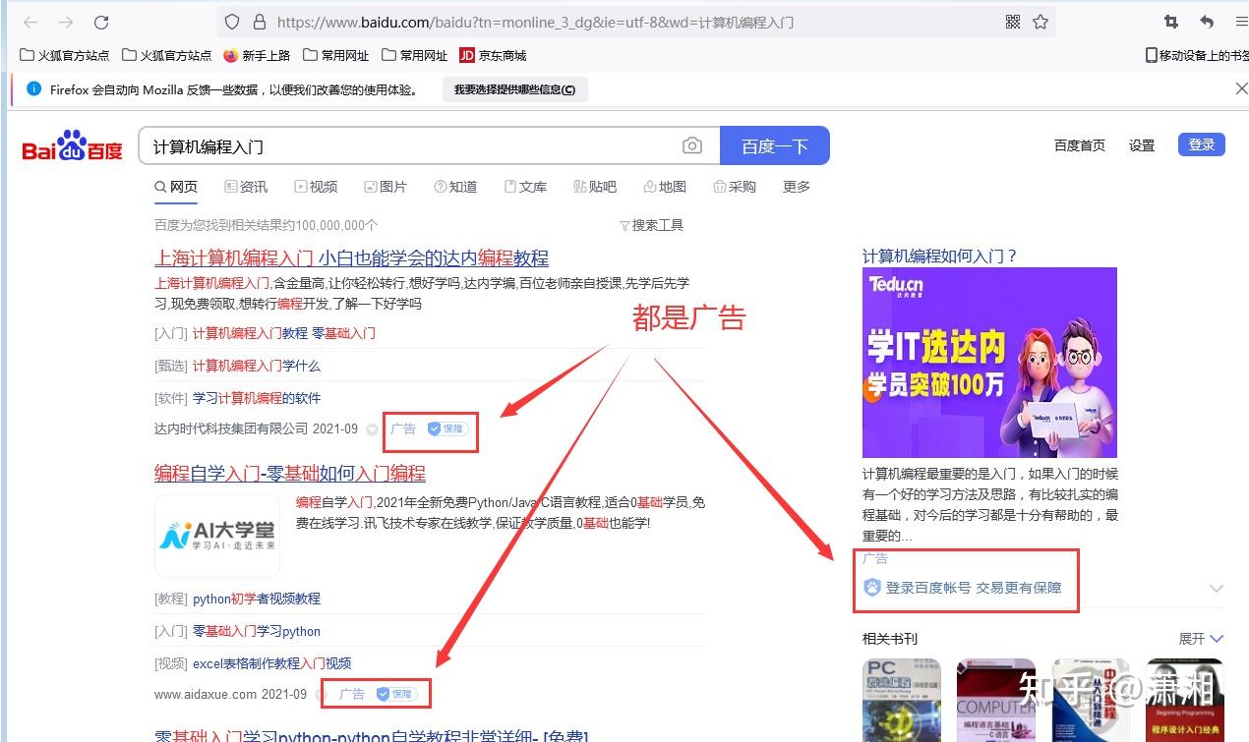Image resolution: width=1249 pixels, height=742 pixels.
Task: Open sublink 计算机编程入门教程 零基础入门
Action: pyautogui.click(x=284, y=333)
